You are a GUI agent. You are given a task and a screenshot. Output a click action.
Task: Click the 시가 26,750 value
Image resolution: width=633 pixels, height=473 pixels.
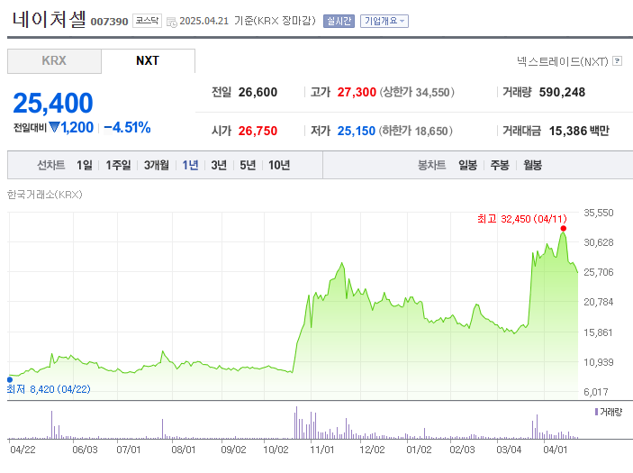pyautogui.click(x=258, y=131)
